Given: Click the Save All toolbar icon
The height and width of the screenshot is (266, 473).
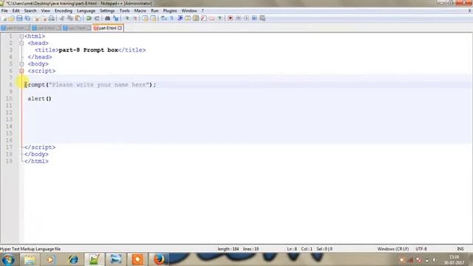Looking at the screenshot, I should (x=27, y=18).
